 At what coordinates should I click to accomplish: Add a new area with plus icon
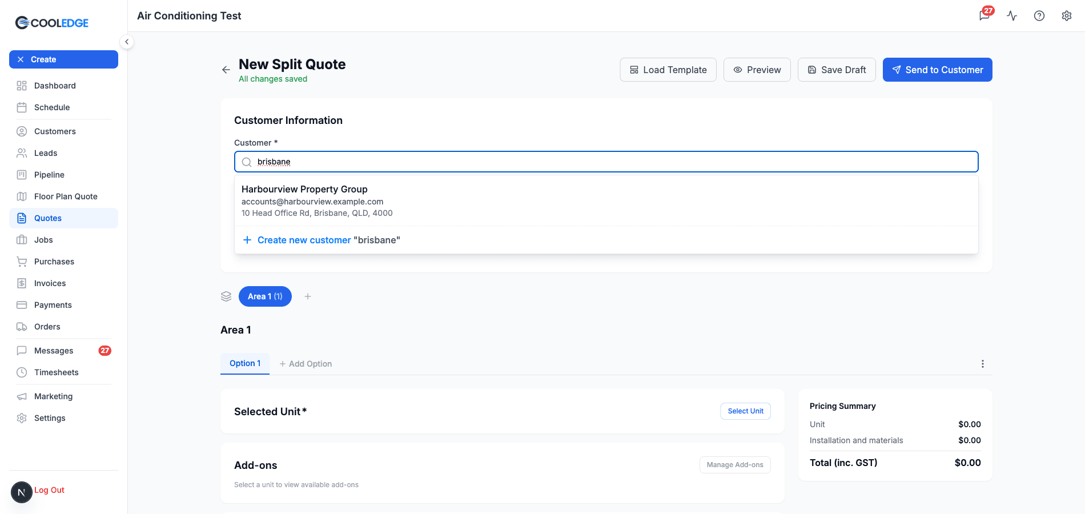308,296
